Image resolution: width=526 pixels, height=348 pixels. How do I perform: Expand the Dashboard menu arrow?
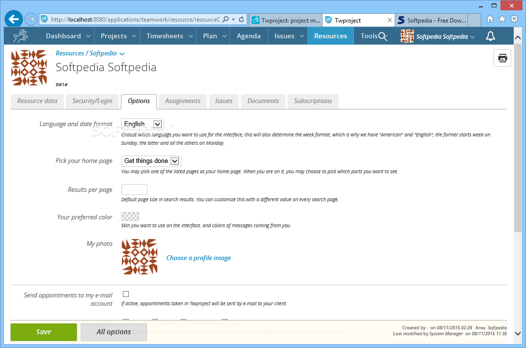pos(88,36)
